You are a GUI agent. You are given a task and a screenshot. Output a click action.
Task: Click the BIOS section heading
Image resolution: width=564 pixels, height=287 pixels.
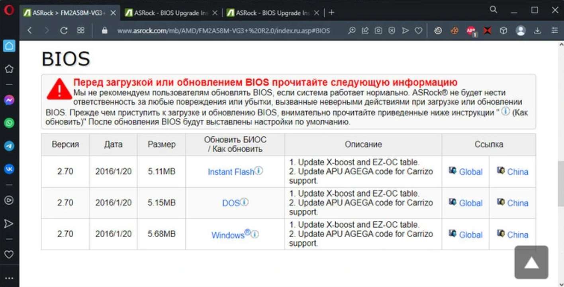coord(66,59)
